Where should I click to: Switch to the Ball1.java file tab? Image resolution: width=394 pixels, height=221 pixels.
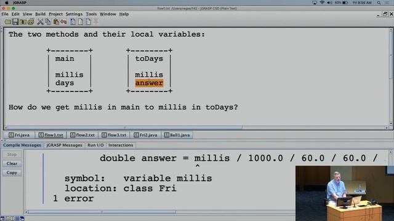[x=177, y=135]
